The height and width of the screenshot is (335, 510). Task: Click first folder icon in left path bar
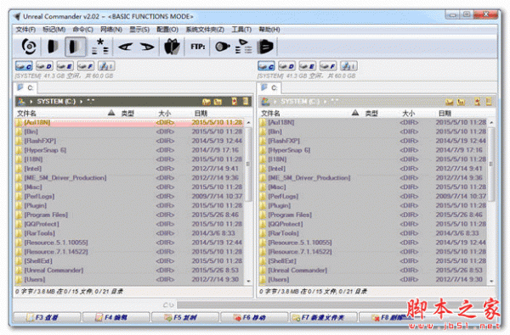[207, 102]
